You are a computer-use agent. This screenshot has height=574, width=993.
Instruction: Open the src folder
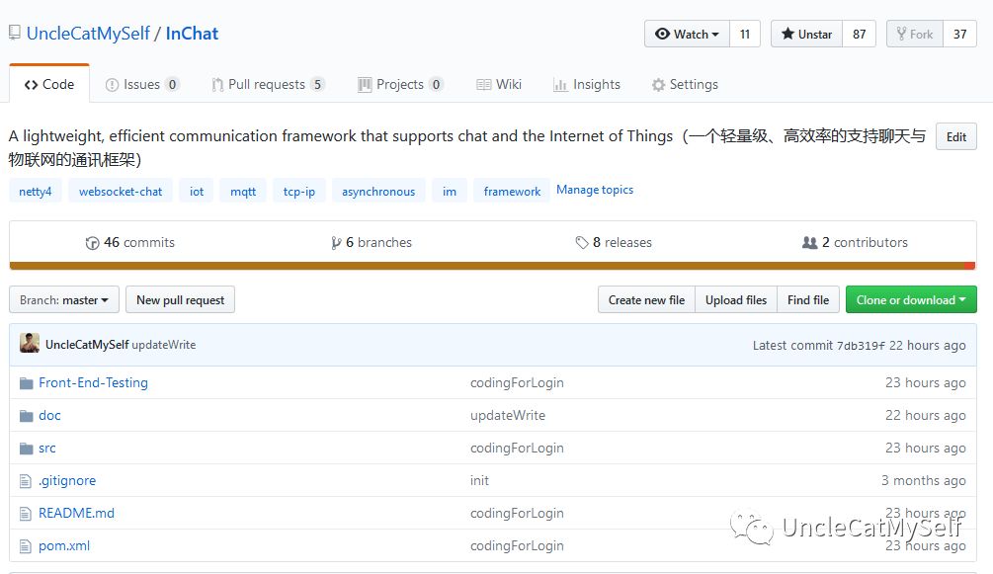(x=46, y=448)
